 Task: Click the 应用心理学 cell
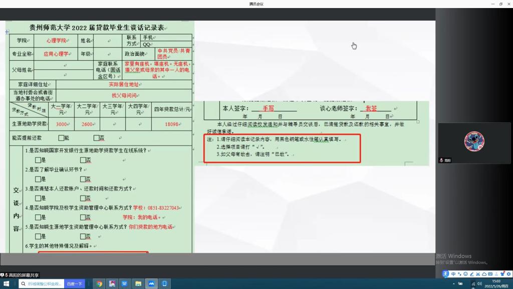pos(56,54)
